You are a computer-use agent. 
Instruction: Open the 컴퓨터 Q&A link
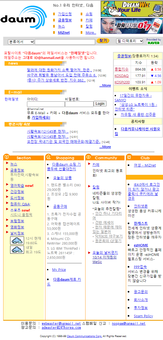(21, 204)
